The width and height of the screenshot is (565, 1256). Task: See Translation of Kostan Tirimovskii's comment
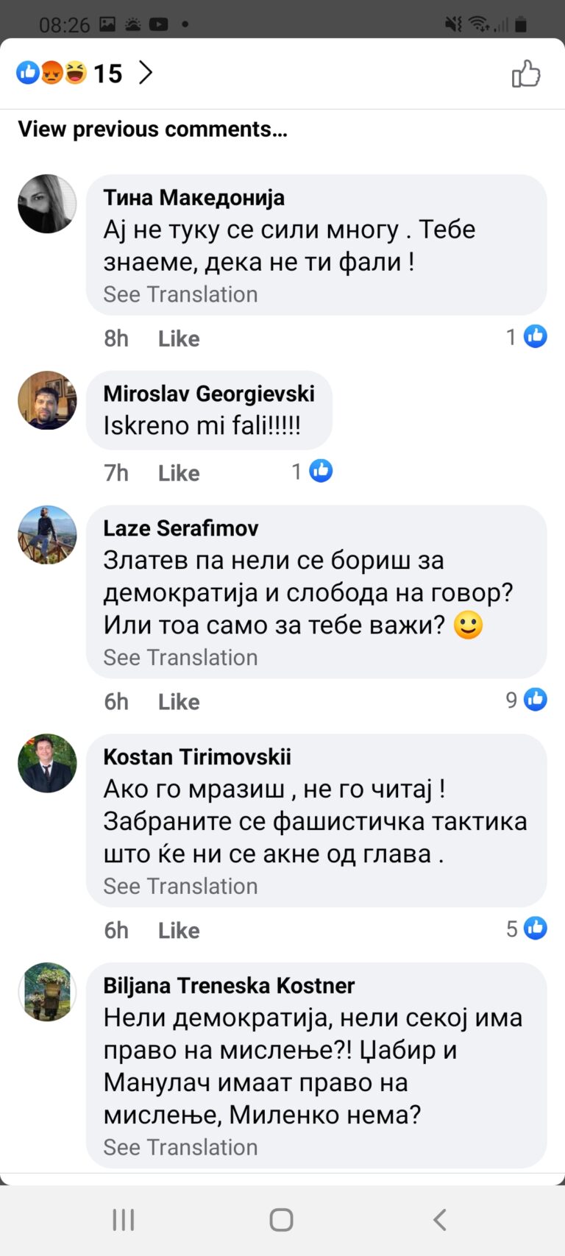(x=180, y=887)
